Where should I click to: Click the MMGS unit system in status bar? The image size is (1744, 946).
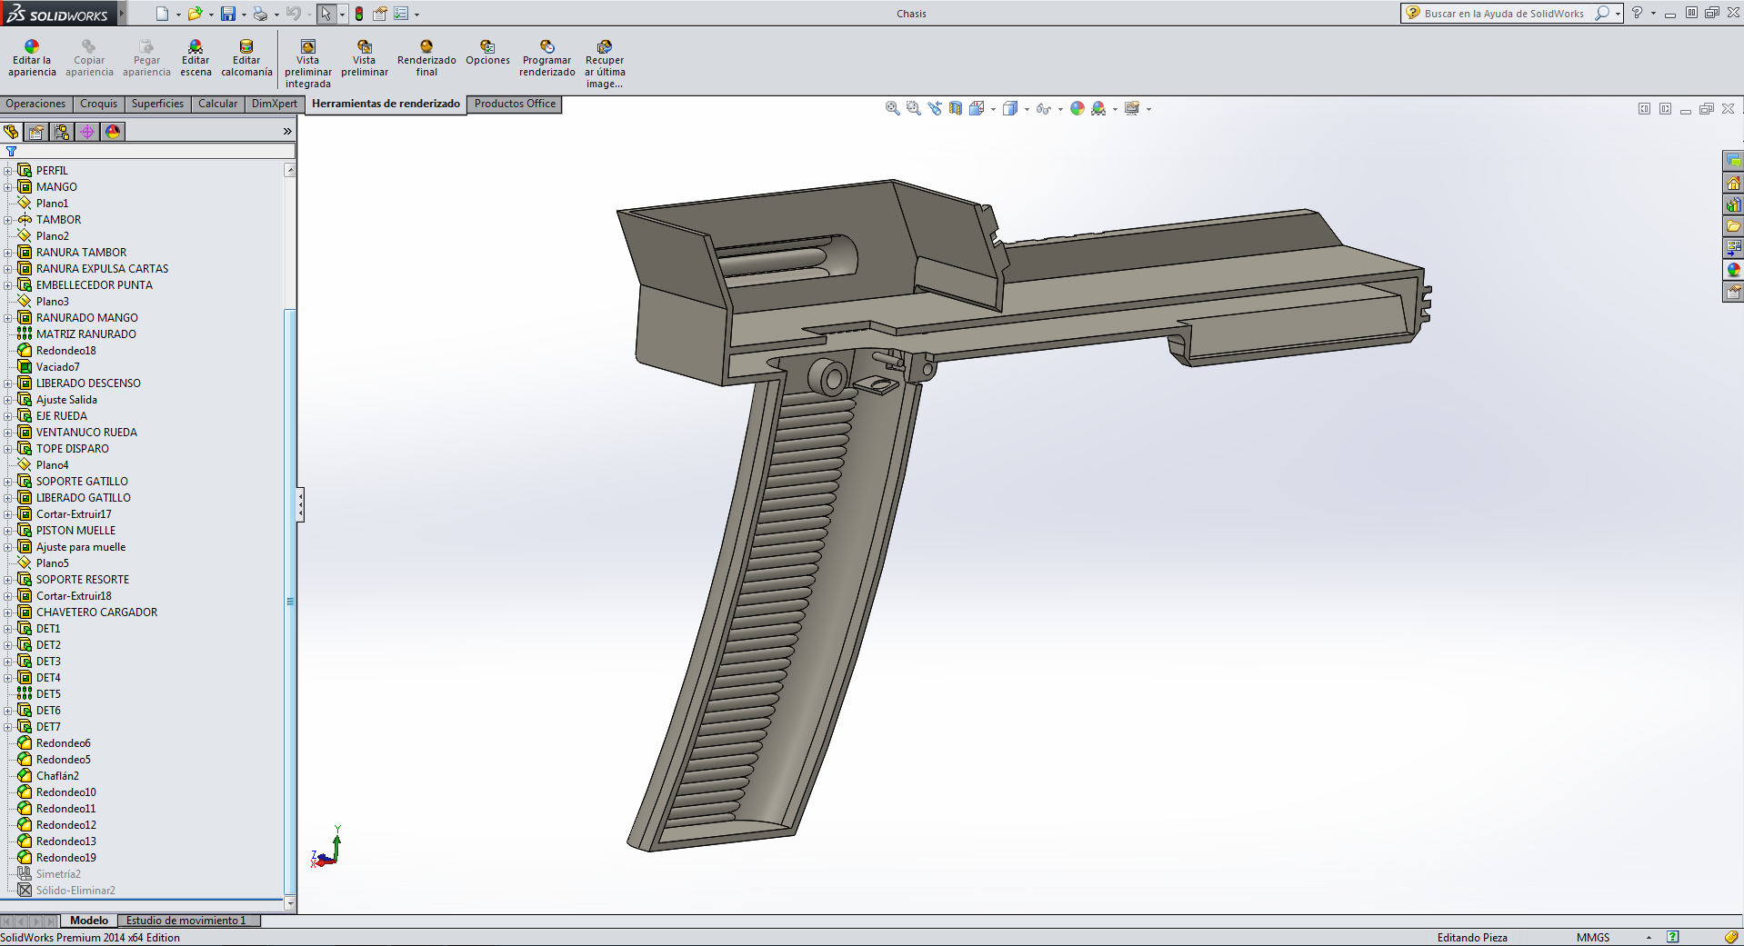[1592, 937]
